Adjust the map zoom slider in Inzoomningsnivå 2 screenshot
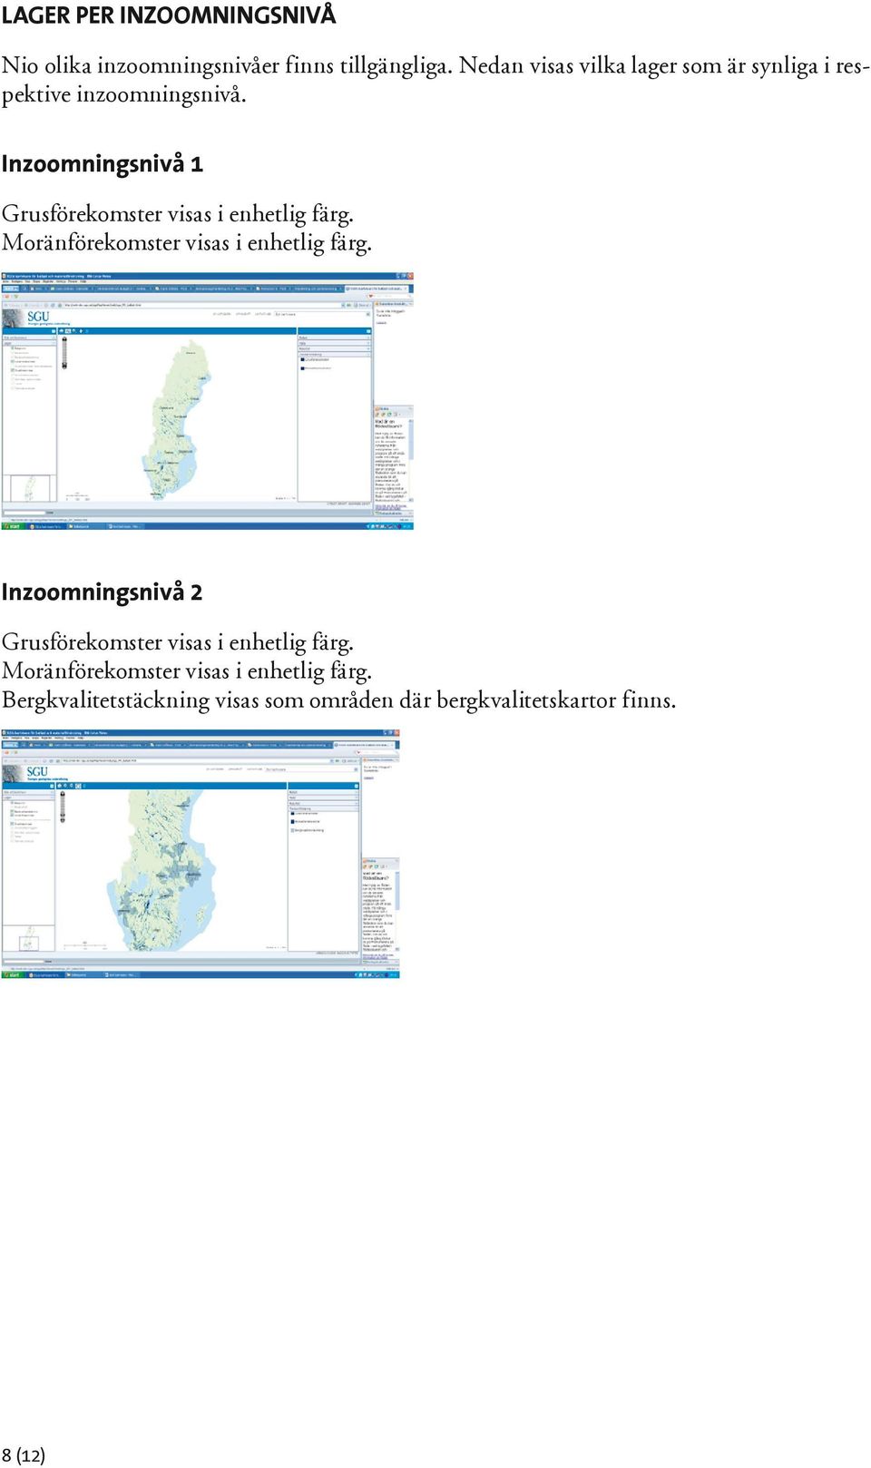Screen dimensions: 871x1468 coord(63,807)
